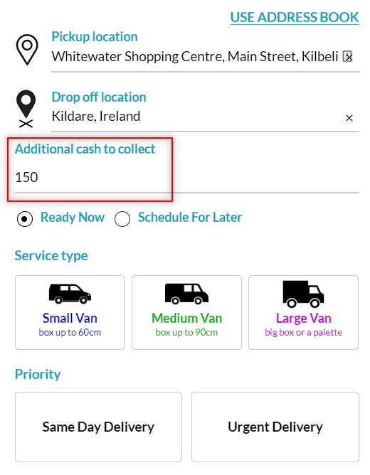The height and width of the screenshot is (475, 370).
Task: Clear the Kildare drop off location
Action: tap(349, 118)
